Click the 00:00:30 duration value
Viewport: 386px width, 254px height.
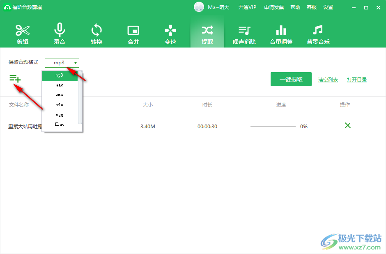pyautogui.click(x=207, y=127)
